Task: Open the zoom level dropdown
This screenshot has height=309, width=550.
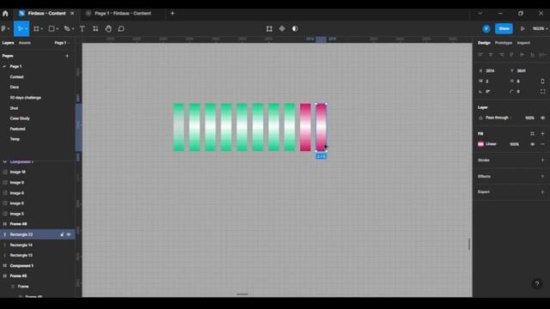Action: tap(541, 28)
